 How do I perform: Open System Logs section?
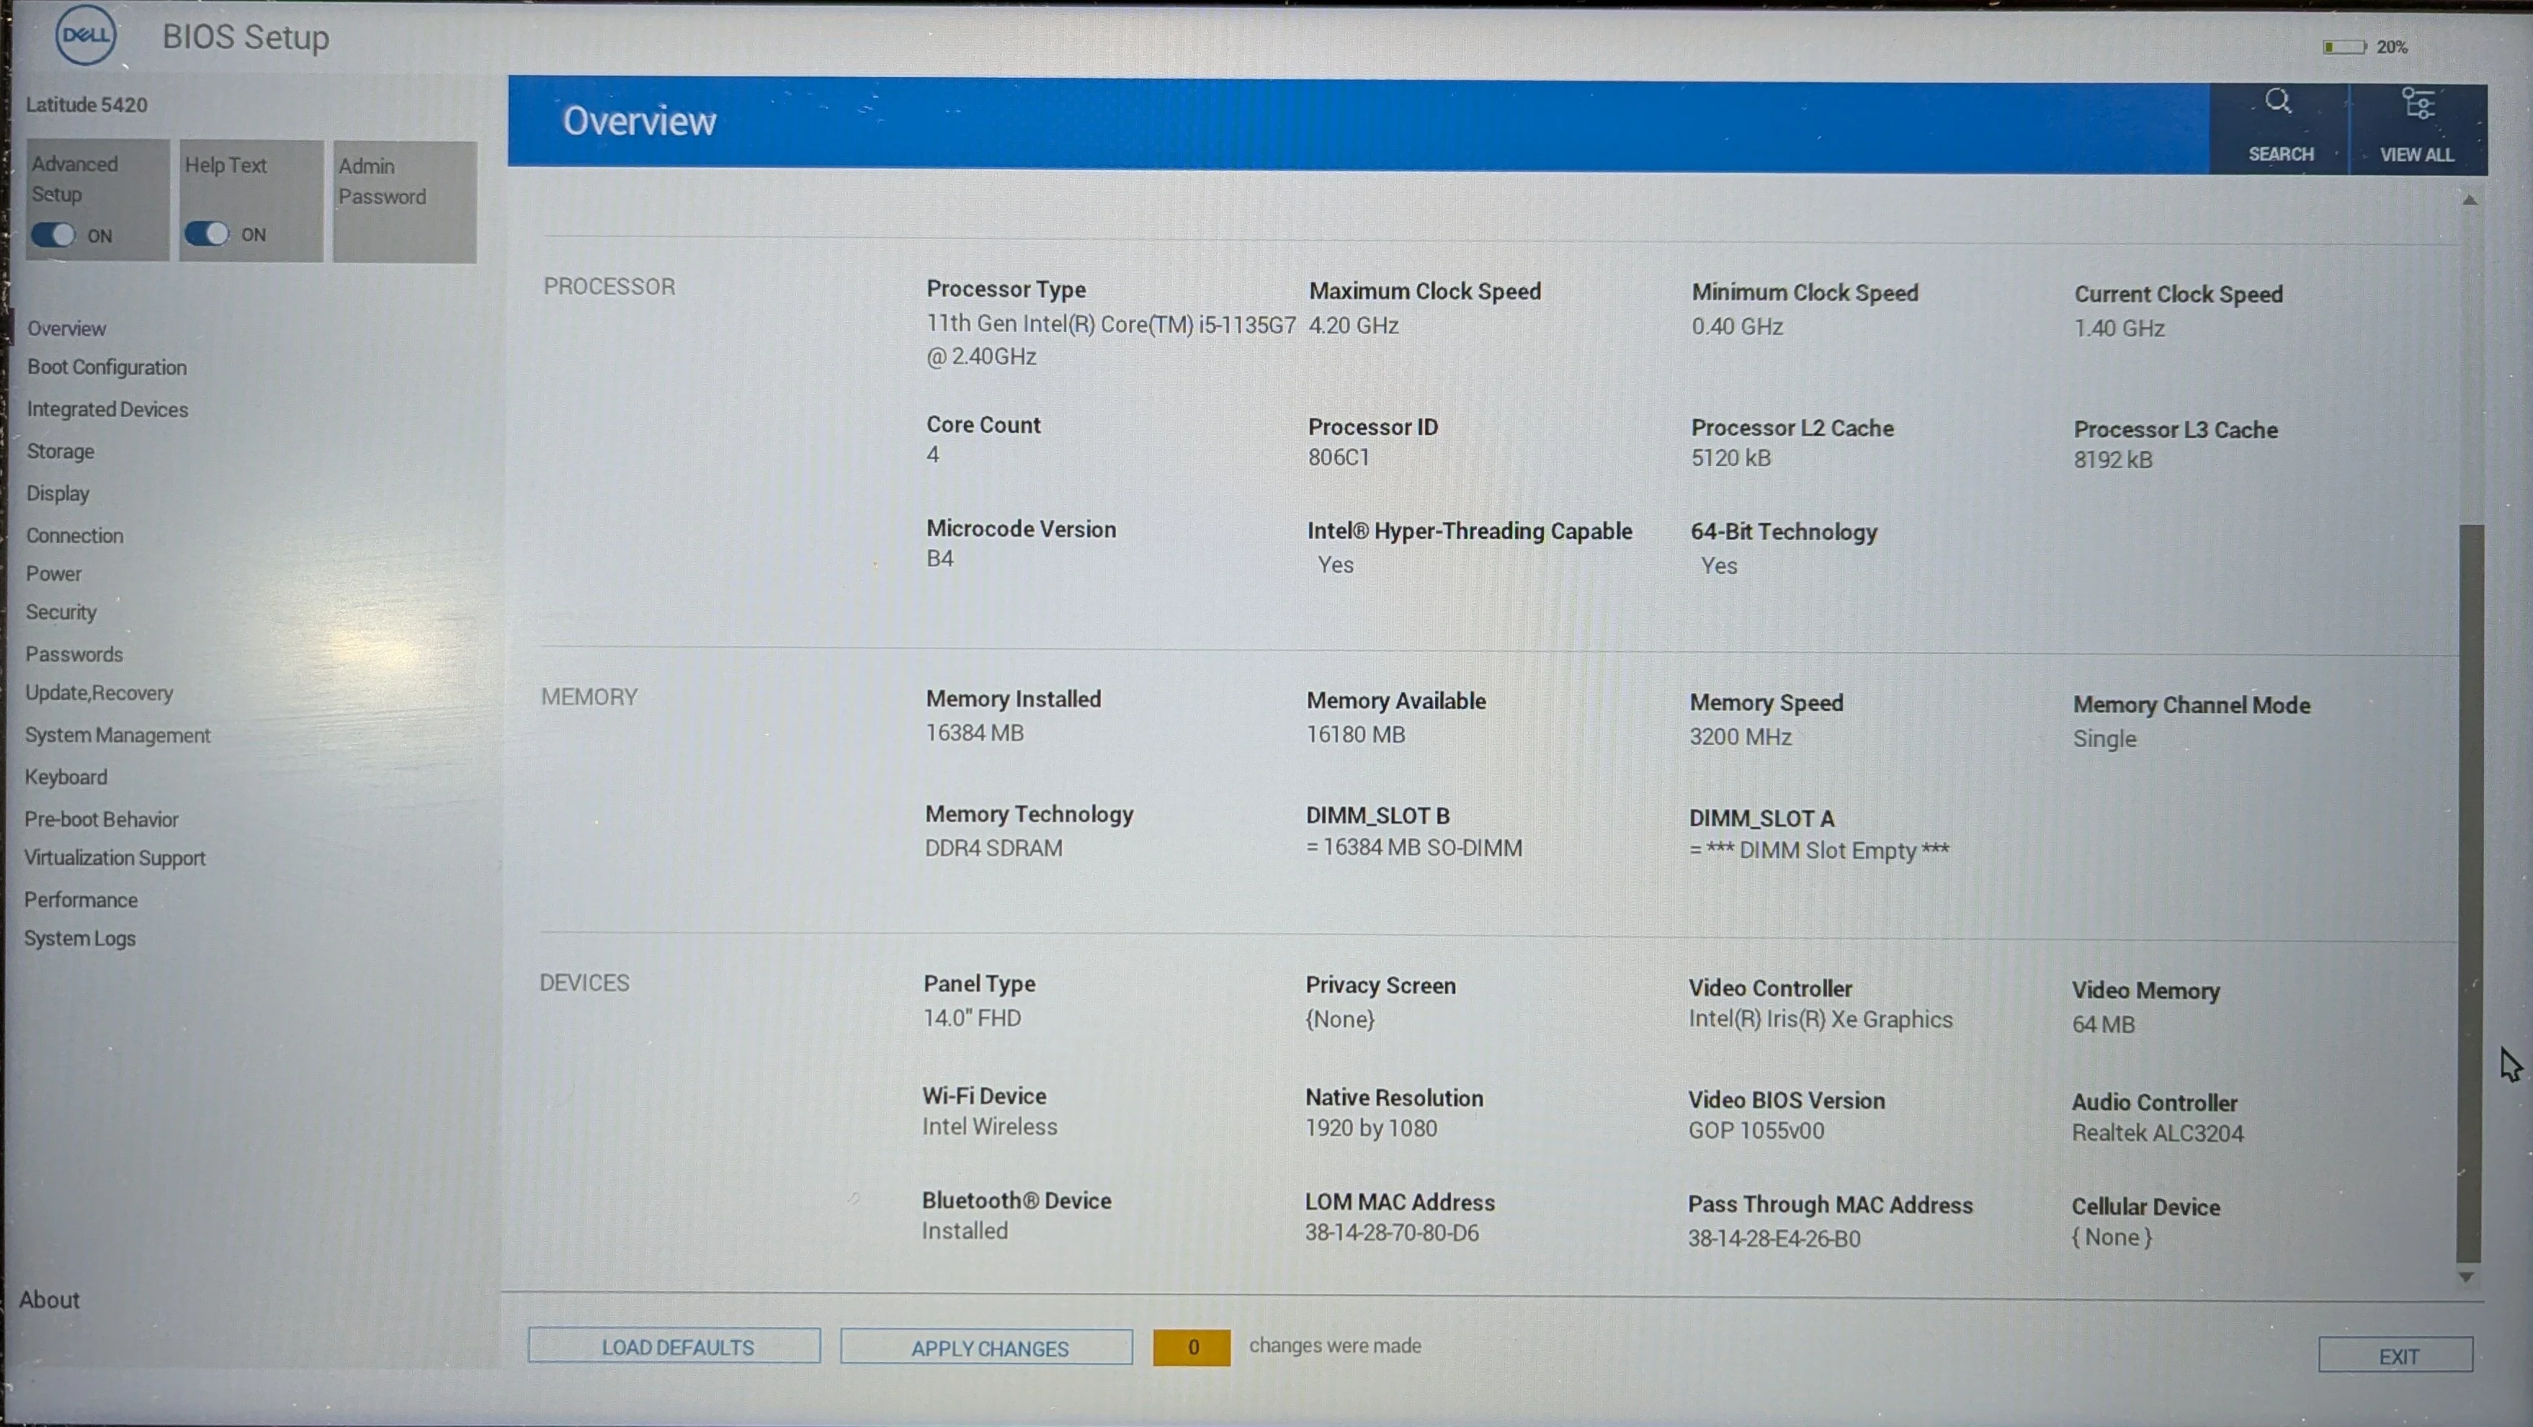[80, 938]
